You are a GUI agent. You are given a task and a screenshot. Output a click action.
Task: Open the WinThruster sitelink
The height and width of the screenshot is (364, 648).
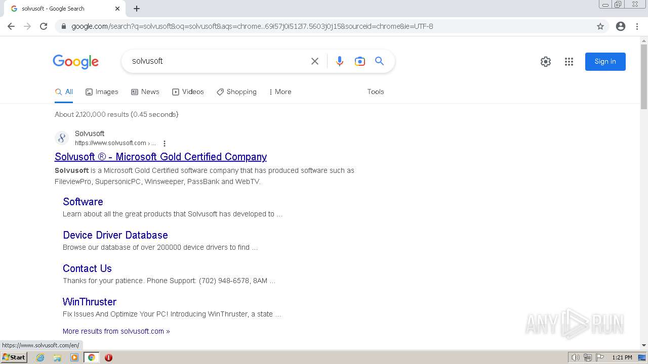90,302
